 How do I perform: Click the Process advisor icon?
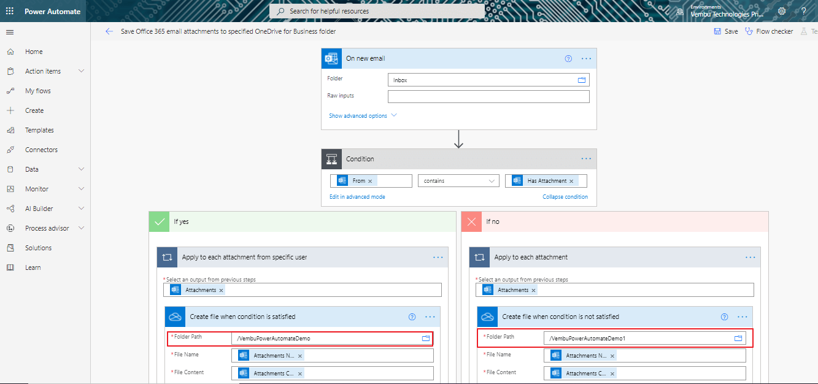(x=10, y=228)
